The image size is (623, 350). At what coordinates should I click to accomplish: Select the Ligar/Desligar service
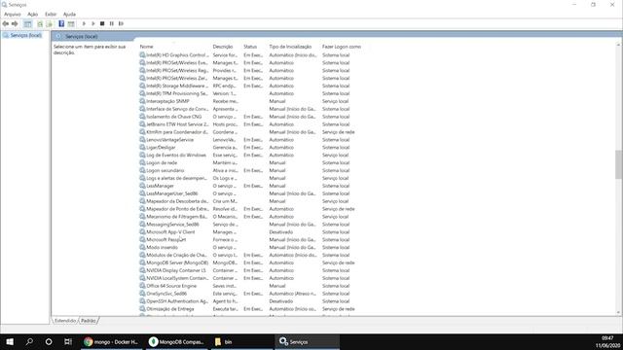161,147
